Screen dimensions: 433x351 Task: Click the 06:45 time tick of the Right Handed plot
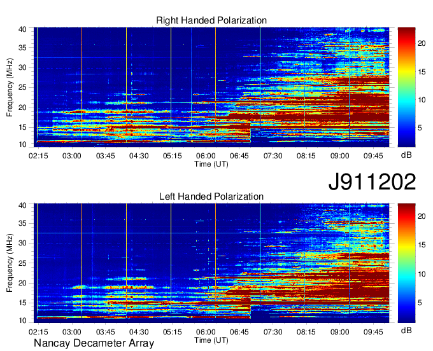point(239,156)
